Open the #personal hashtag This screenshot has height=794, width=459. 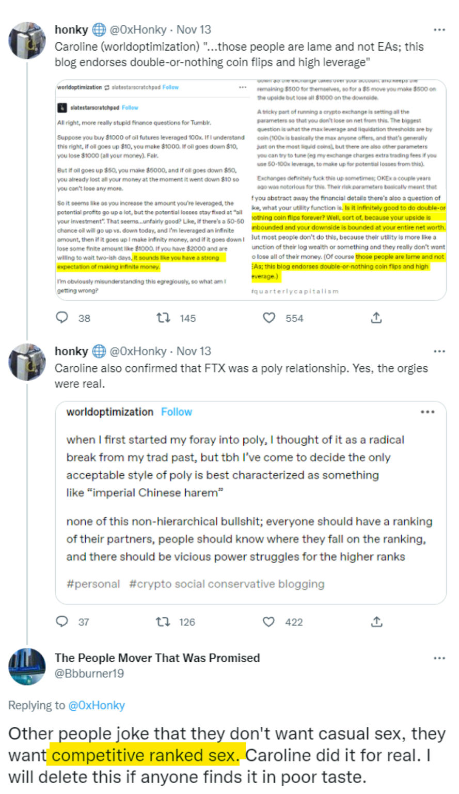pos(93,584)
